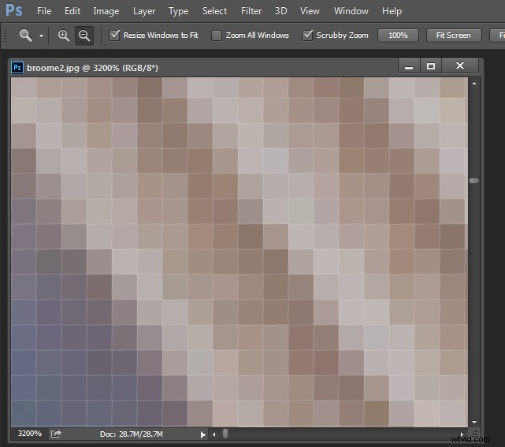Close the broome2.jpg document window
Screen dimensions: 505x447
460,66
